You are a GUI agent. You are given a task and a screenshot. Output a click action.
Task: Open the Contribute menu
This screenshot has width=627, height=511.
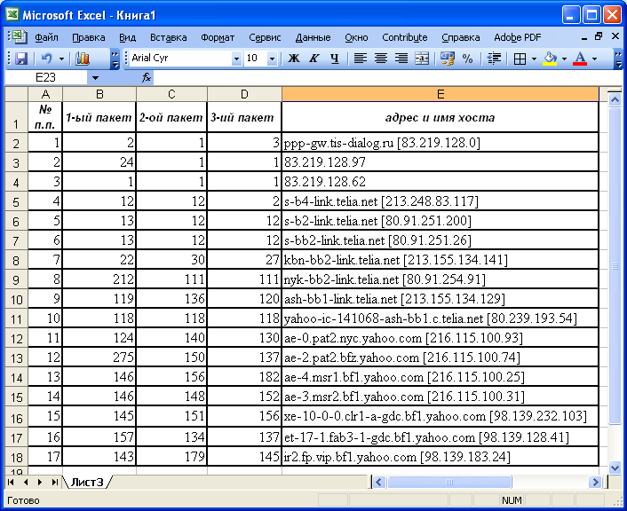coord(405,37)
